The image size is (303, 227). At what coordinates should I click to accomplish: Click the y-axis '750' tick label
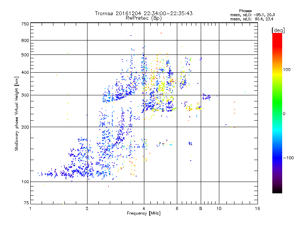coord(25,24)
